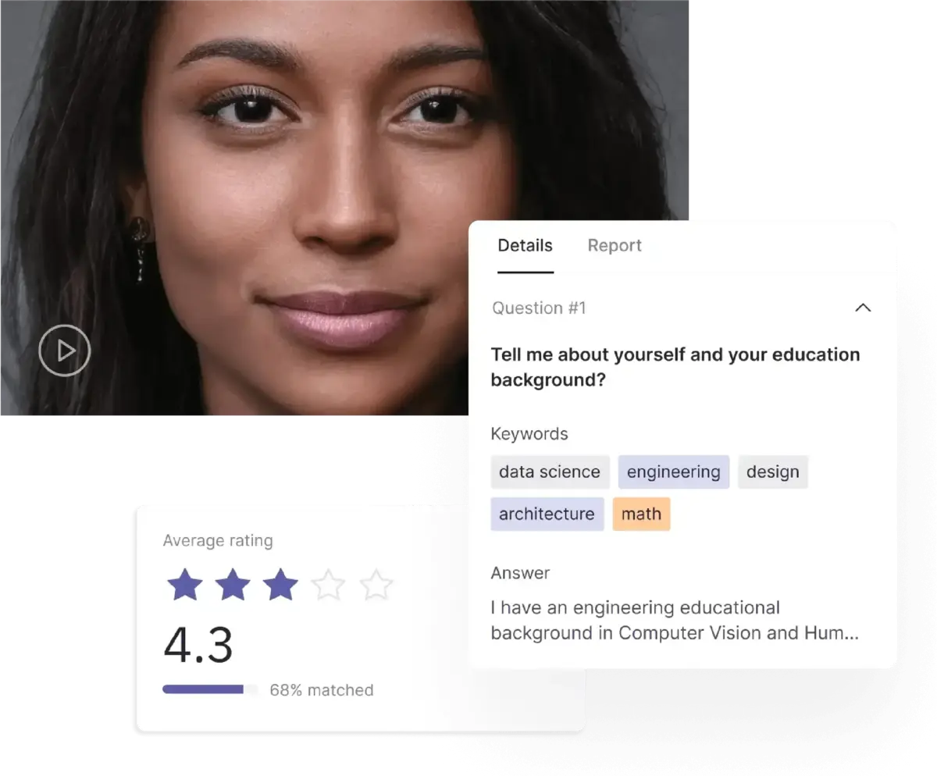This screenshot has width=937, height=776.
Task: Select the engineering keyword tag
Action: pos(674,472)
